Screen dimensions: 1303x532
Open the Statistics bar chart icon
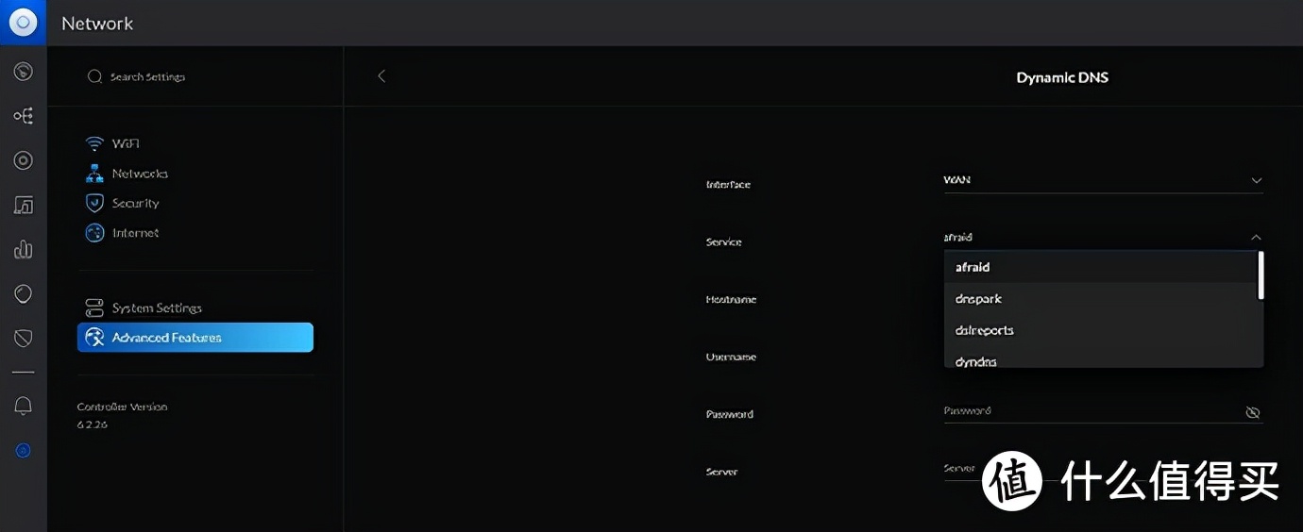pyautogui.click(x=24, y=249)
